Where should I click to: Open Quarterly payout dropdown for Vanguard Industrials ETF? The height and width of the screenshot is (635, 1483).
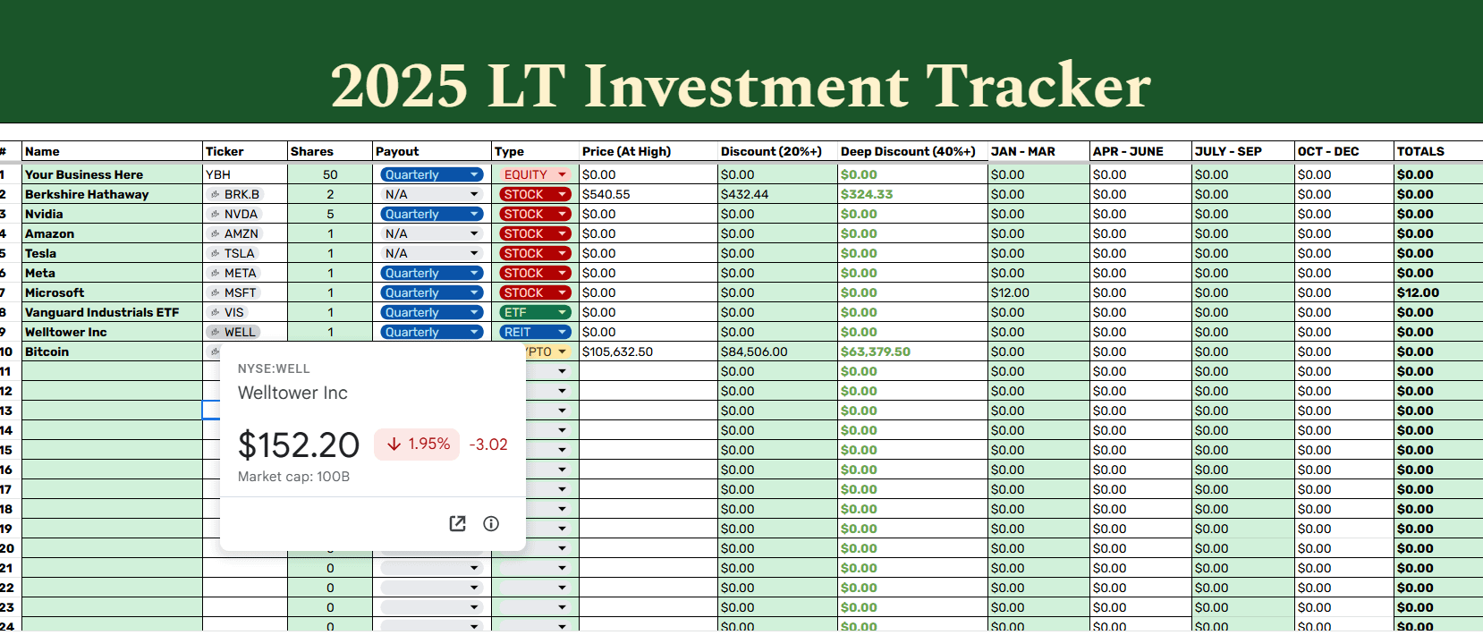click(432, 312)
